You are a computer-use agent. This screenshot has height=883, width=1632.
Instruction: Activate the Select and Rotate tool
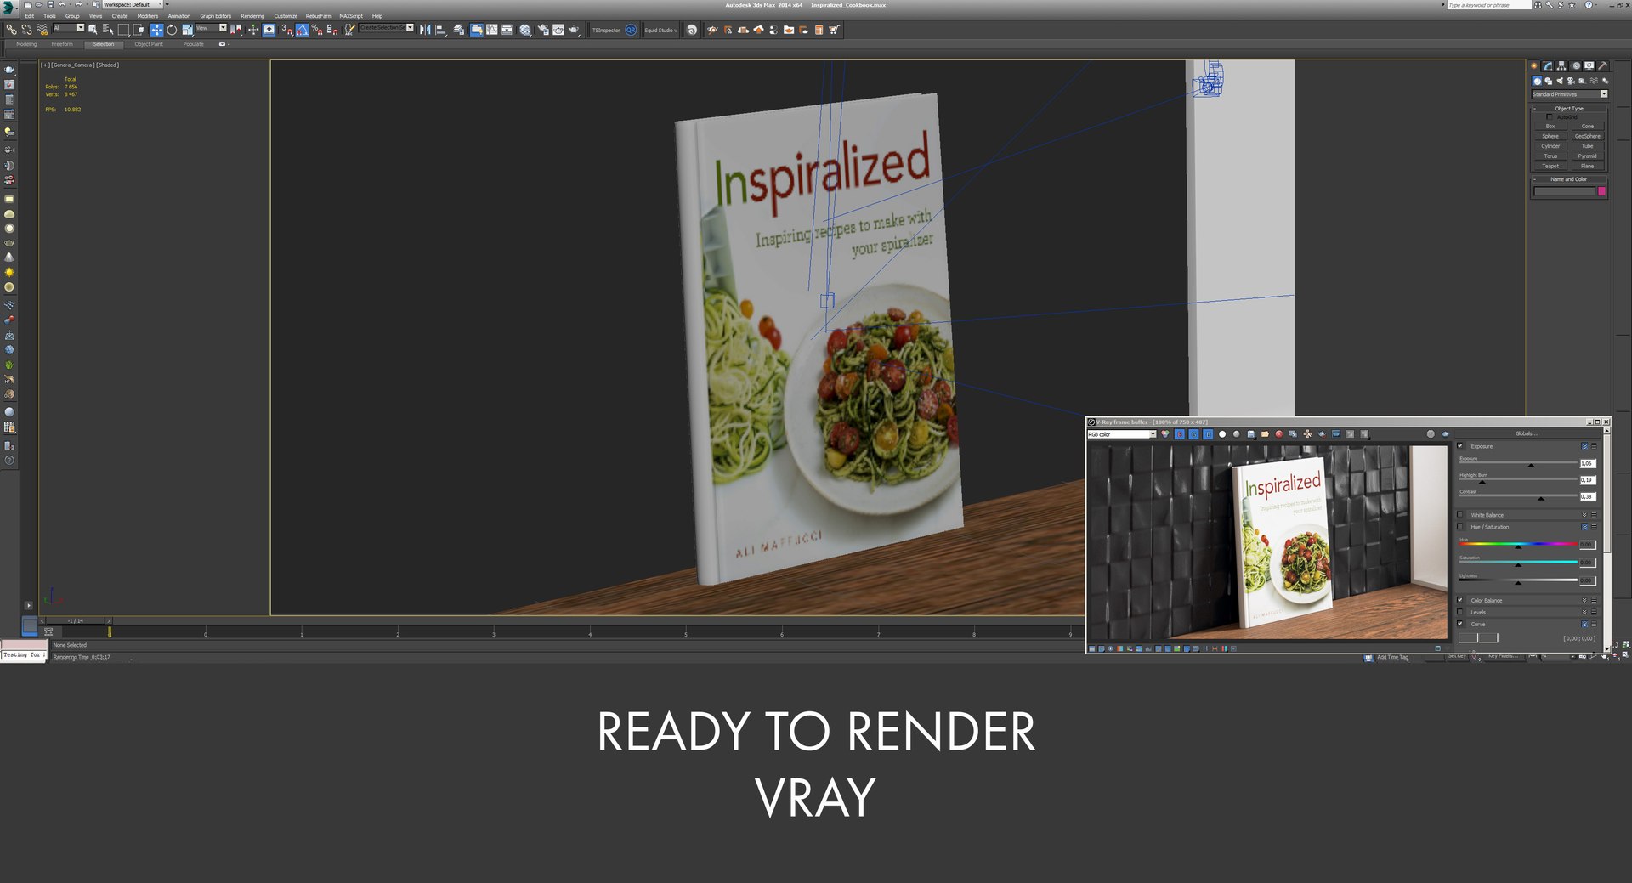click(x=172, y=30)
